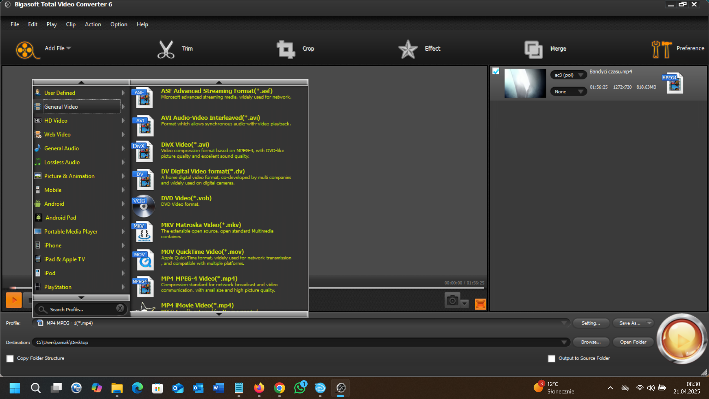The width and height of the screenshot is (709, 399).
Task: Open the ac3 (pol) audio track dropdown
Action: [x=568, y=75]
